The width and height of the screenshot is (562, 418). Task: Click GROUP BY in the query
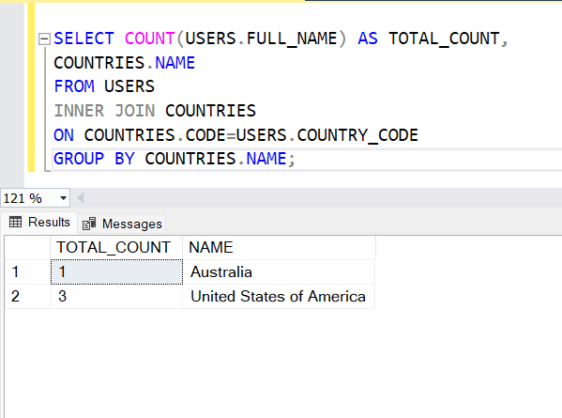(x=94, y=159)
